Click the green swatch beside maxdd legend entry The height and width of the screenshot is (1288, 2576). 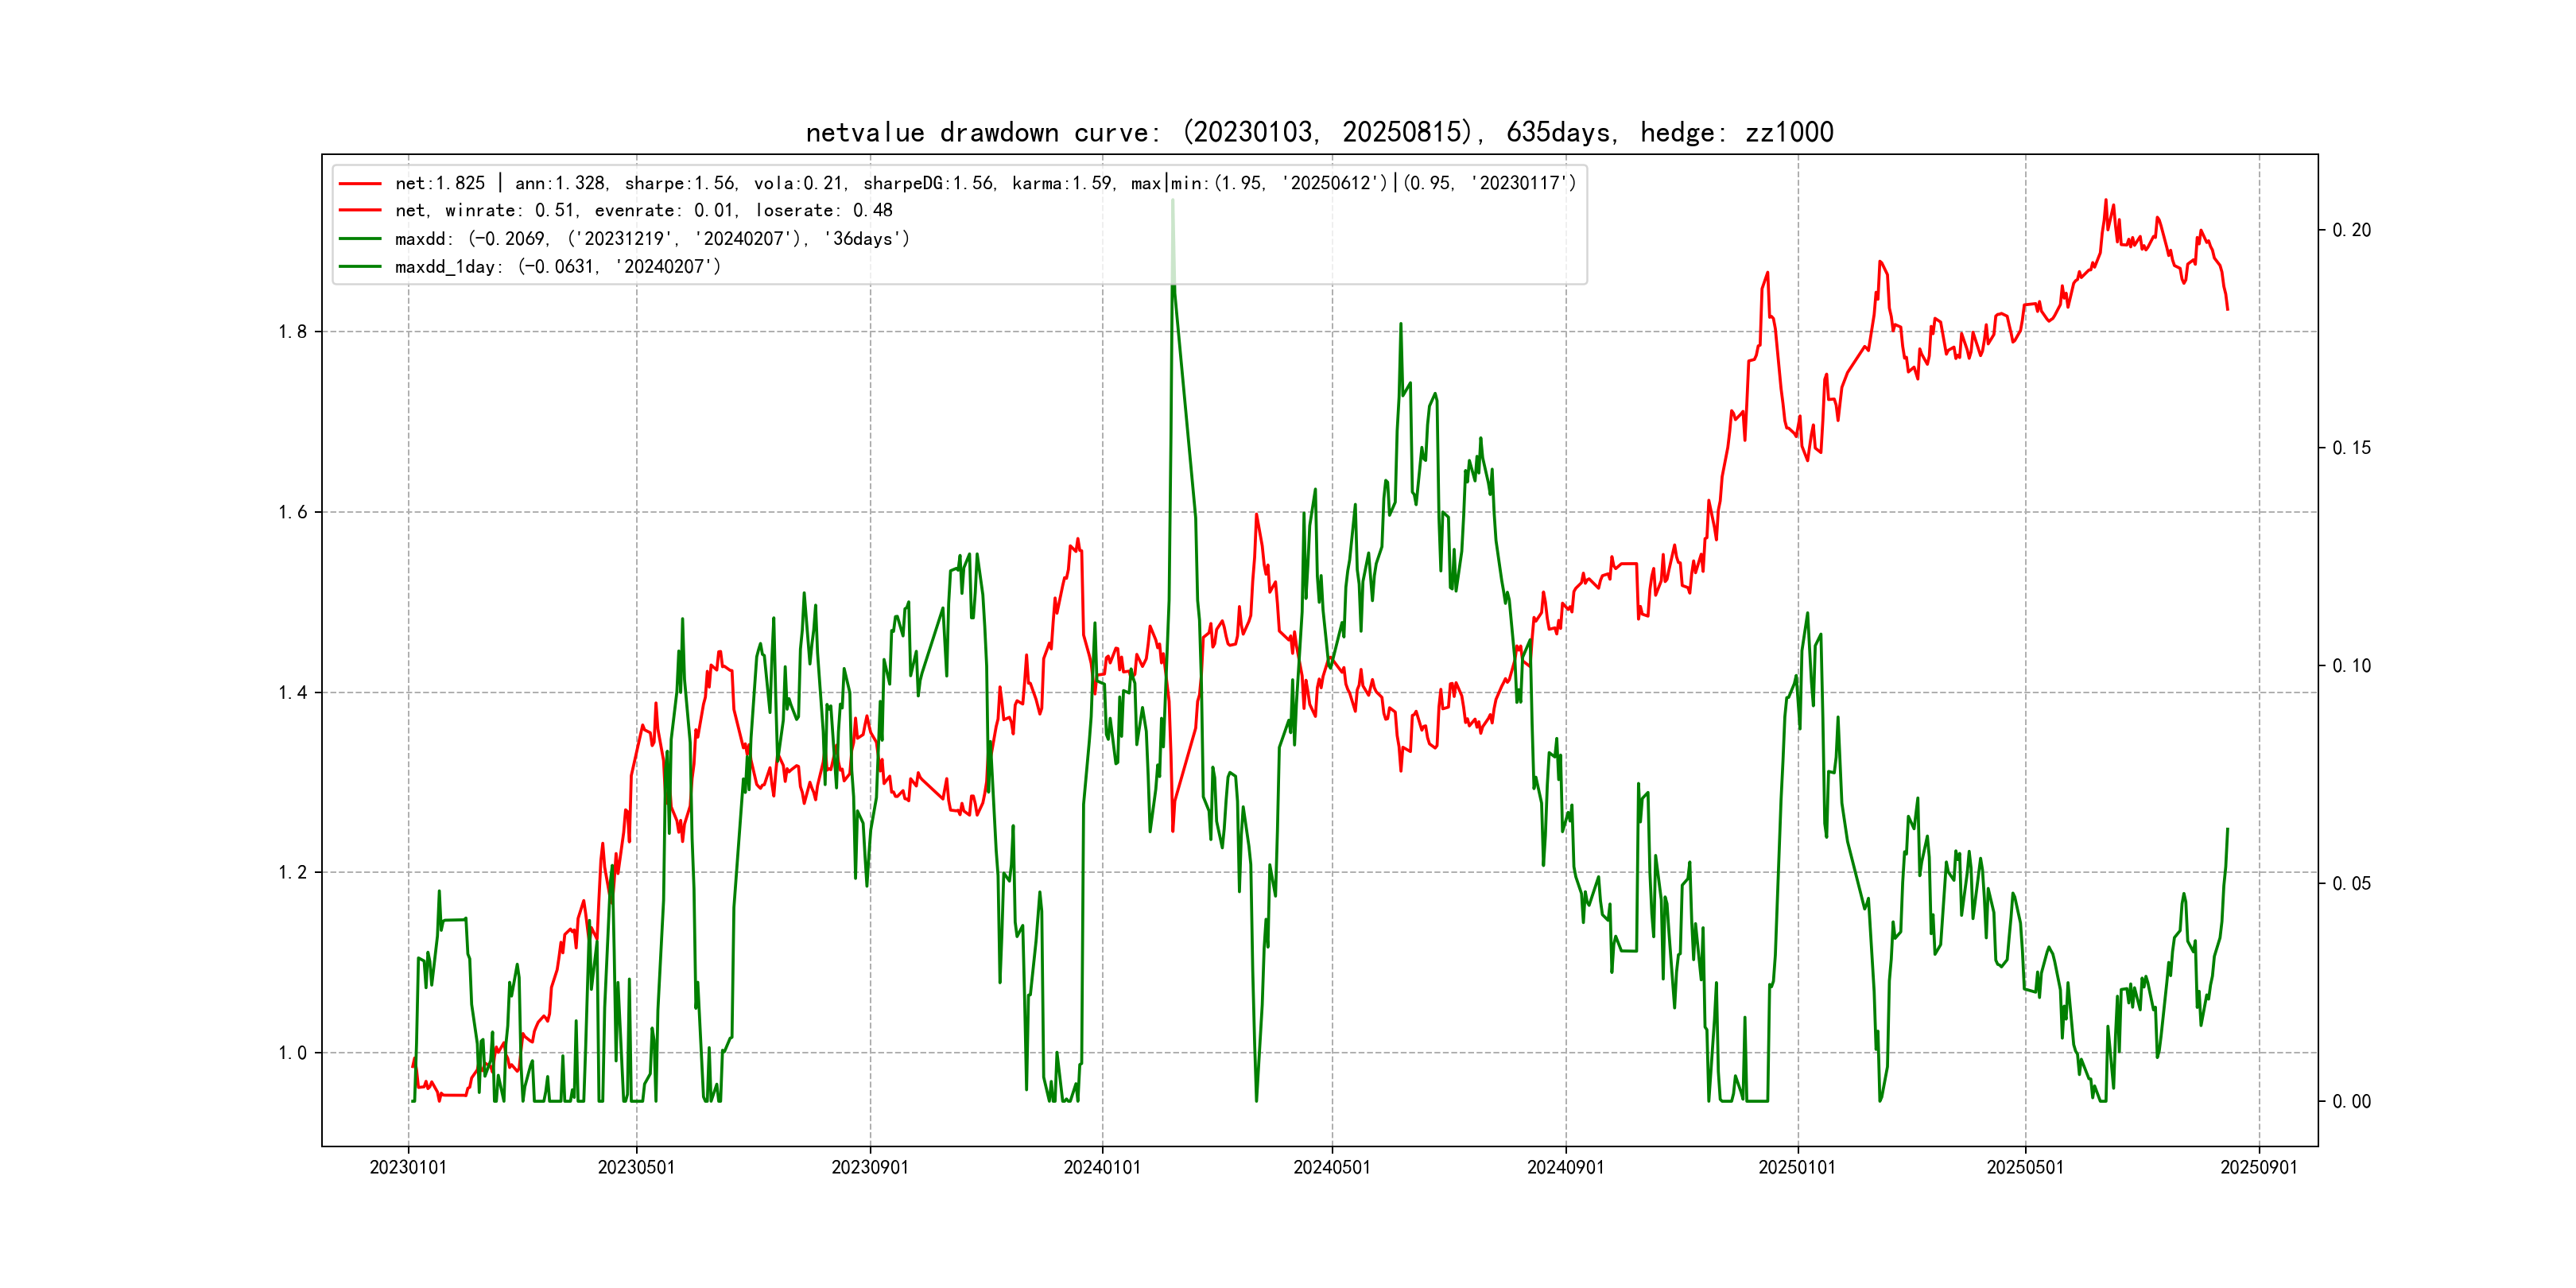360,239
